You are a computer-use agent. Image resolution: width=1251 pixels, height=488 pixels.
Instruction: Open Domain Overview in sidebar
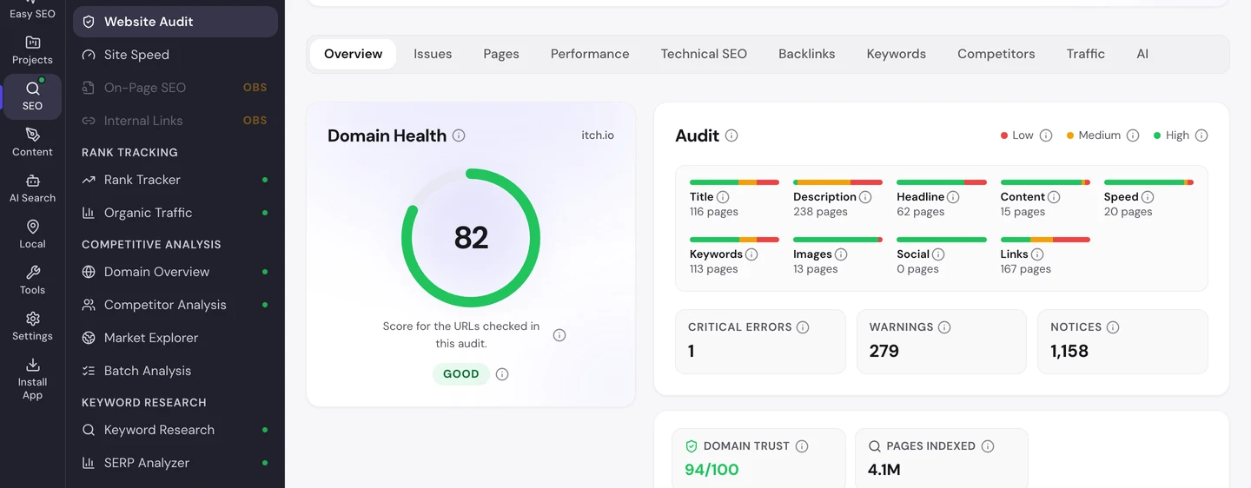click(x=175, y=272)
